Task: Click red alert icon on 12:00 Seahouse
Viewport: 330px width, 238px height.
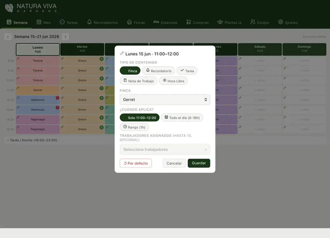Action: click(57, 98)
